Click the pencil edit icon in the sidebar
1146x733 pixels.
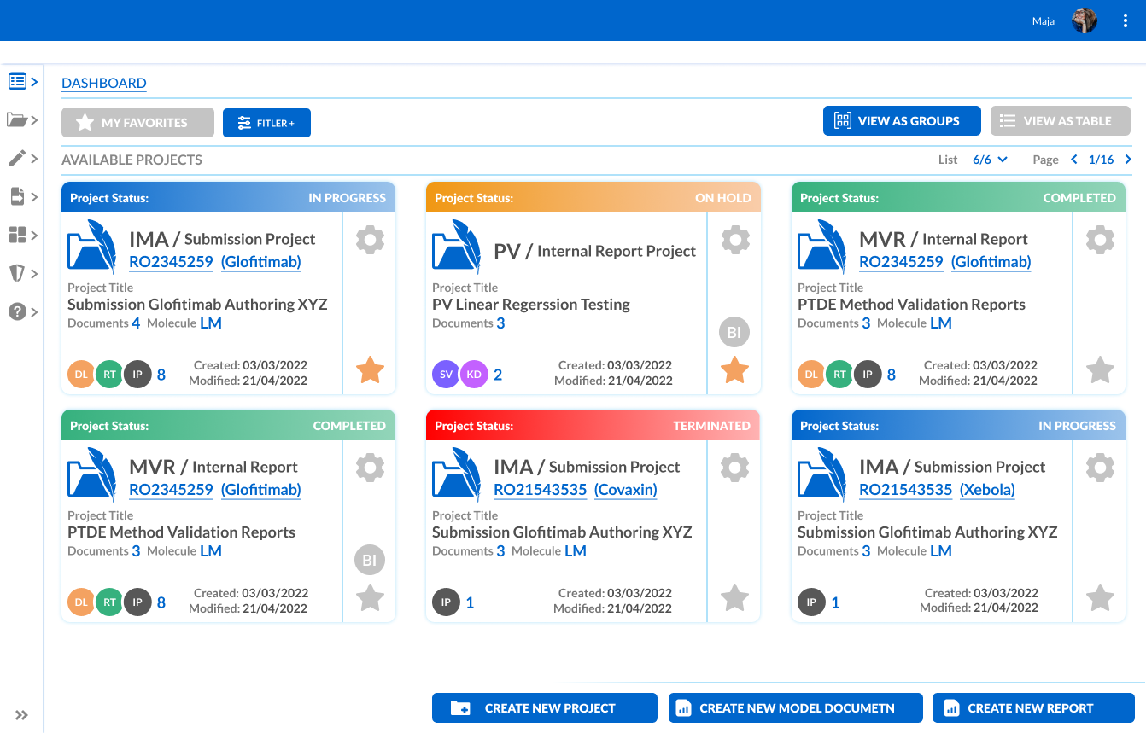click(x=17, y=159)
